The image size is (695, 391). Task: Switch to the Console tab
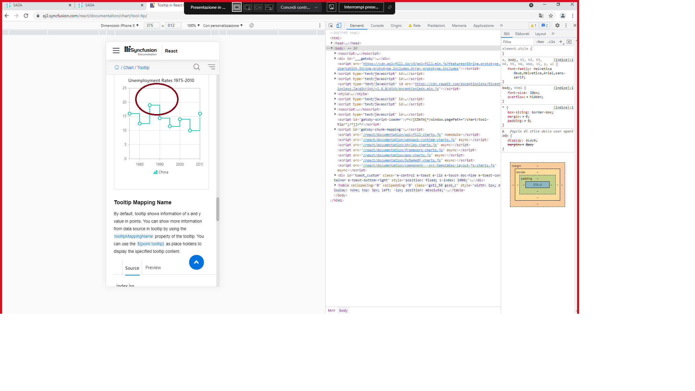377,26
